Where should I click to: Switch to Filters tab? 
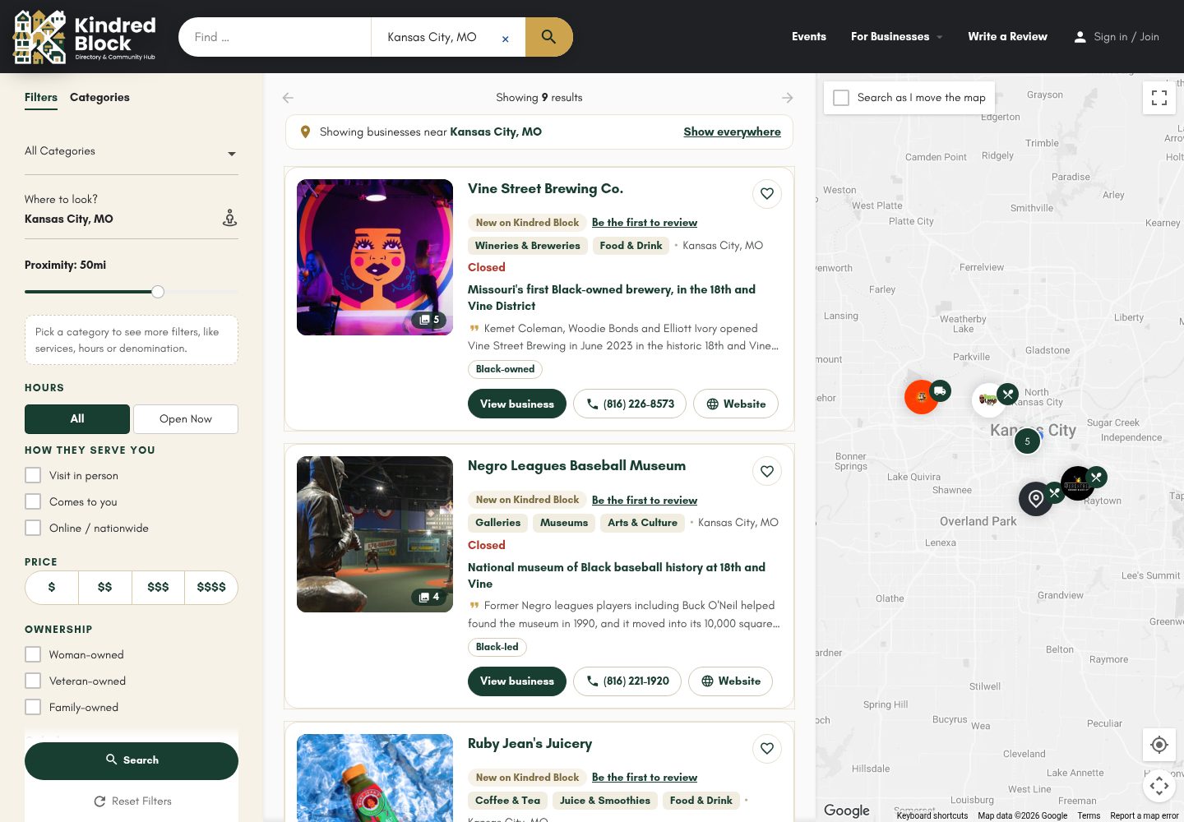click(x=41, y=98)
